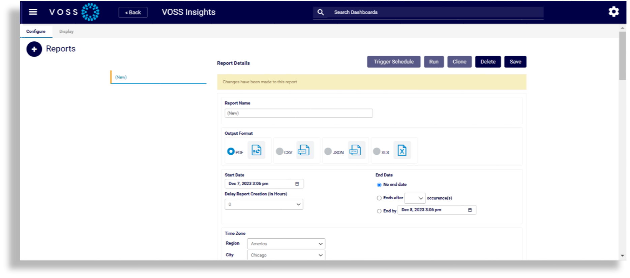Click the 'Changes have been made' notice

click(372, 82)
